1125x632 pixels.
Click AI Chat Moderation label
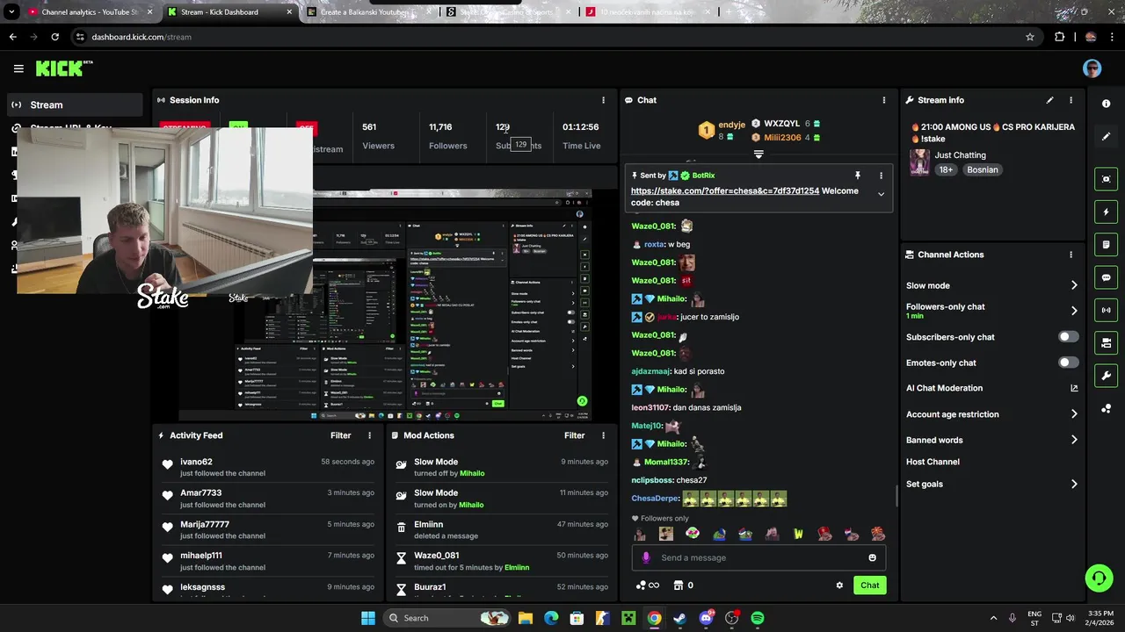click(x=944, y=388)
